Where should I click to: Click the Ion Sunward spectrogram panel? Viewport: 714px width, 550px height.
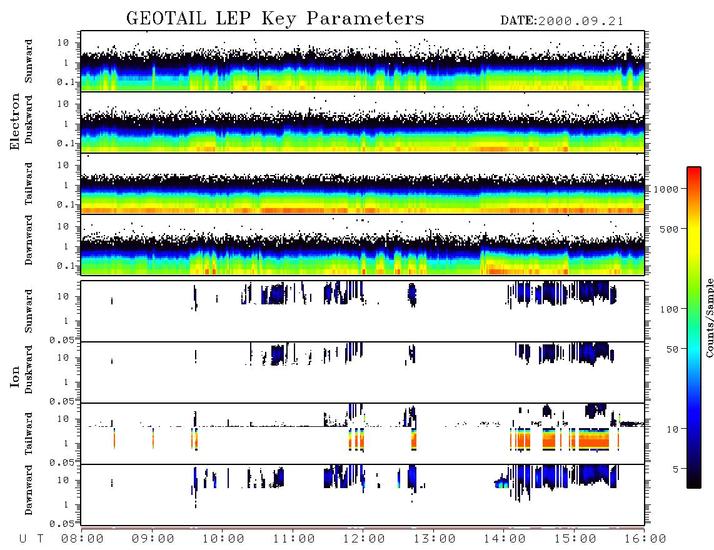(x=363, y=311)
